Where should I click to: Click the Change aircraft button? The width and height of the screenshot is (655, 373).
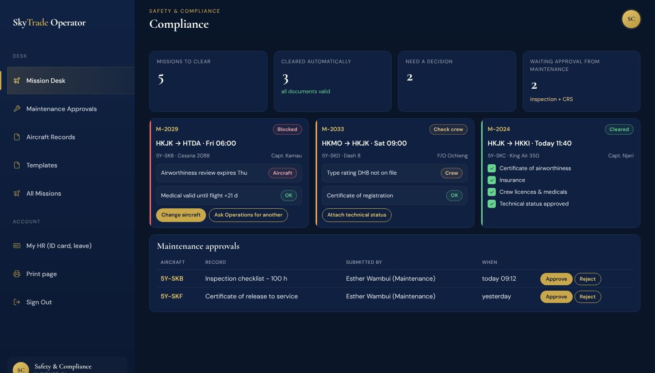click(181, 215)
